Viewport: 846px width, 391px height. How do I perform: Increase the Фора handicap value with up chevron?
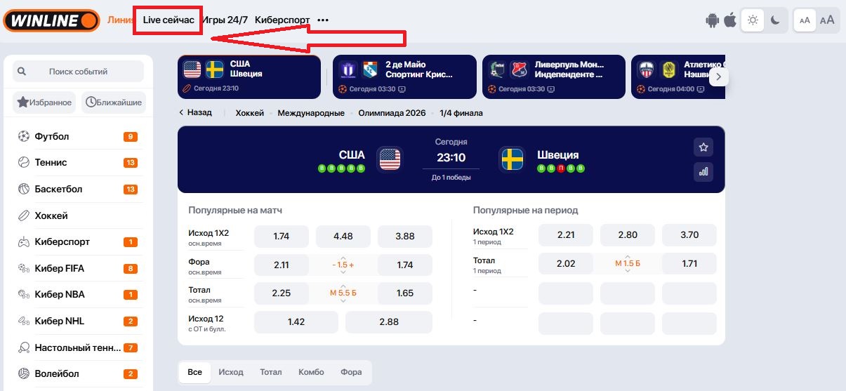click(343, 257)
